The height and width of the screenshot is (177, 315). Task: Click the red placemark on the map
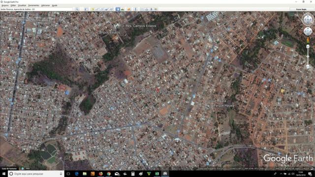click(157, 90)
